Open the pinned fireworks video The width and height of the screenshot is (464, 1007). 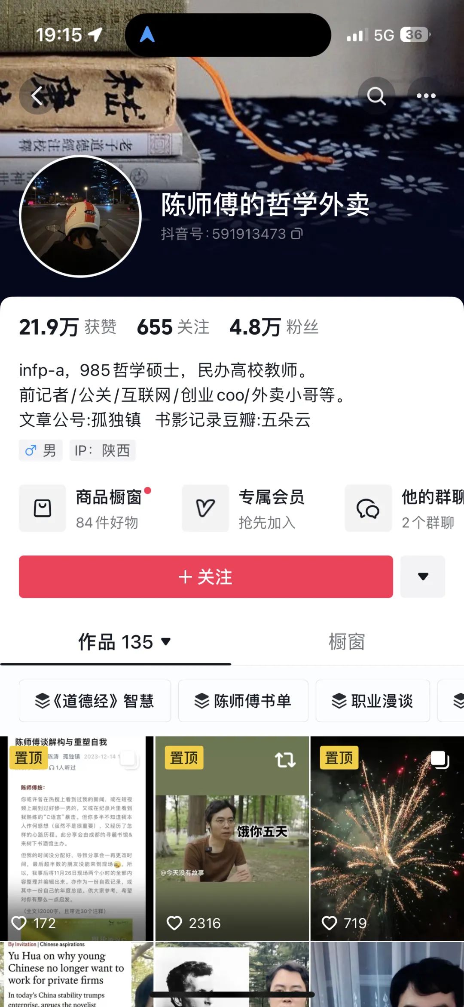(387, 838)
